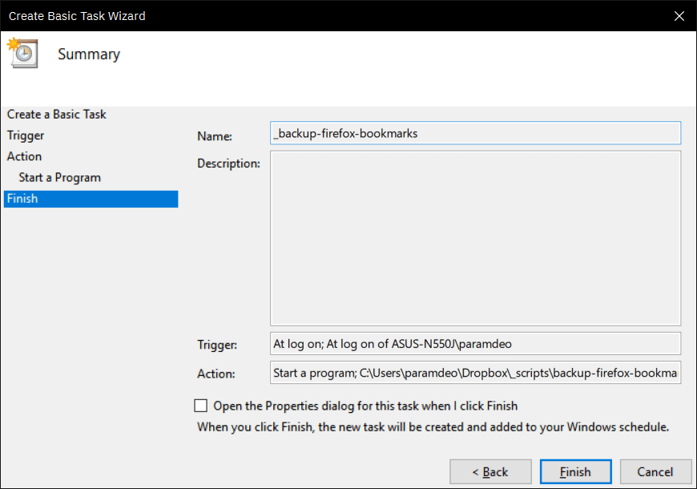Click the Finish button
The width and height of the screenshot is (697, 489).
click(575, 471)
